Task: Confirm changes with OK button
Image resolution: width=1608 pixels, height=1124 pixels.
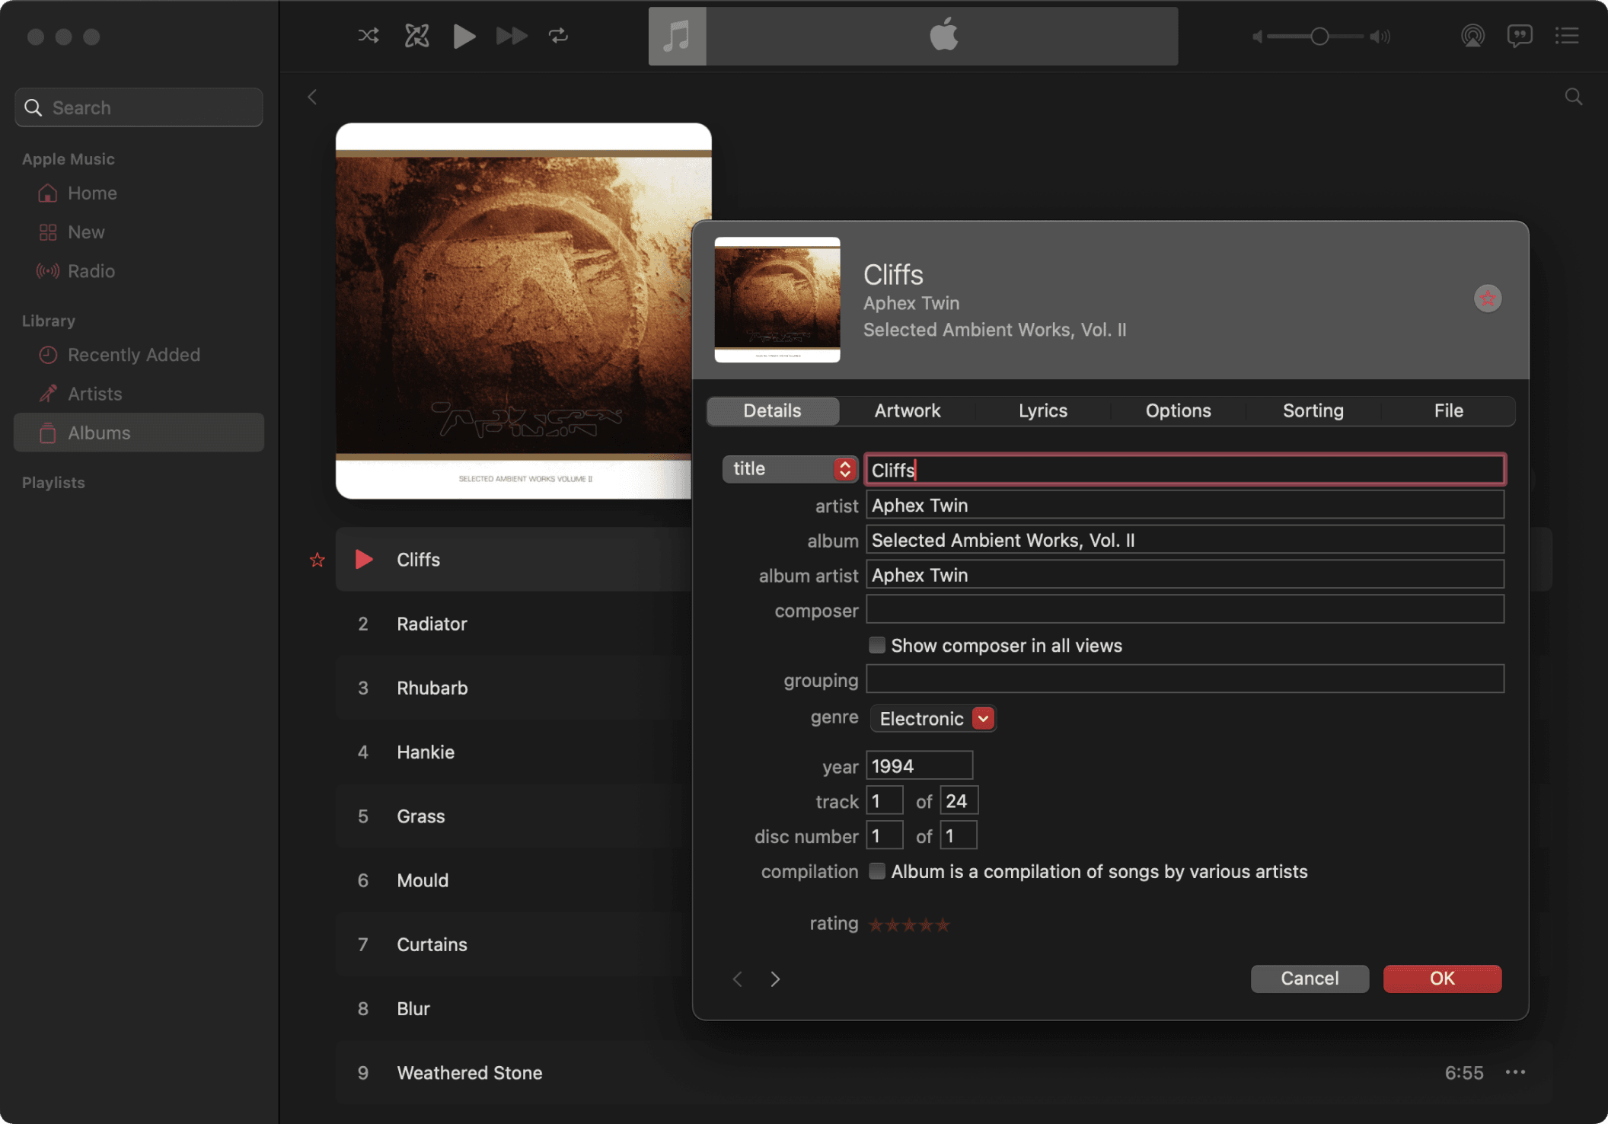Action: coord(1441,979)
